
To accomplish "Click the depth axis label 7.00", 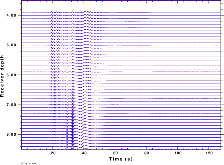I will pyautogui.click(x=11, y=105).
